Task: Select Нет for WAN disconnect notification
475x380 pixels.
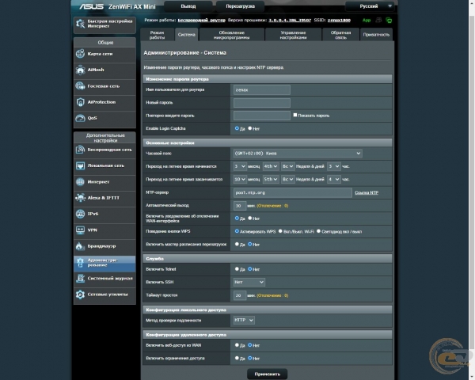Action: pos(250,218)
